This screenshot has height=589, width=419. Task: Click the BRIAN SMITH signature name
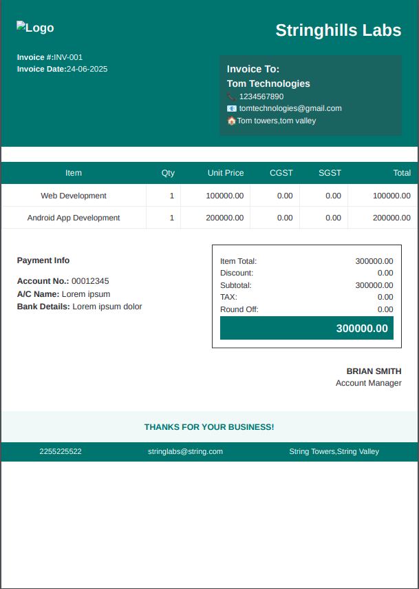point(374,371)
